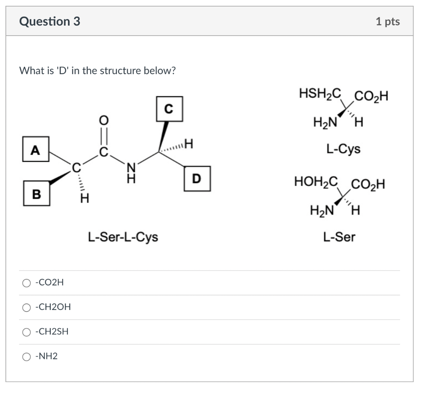
Task: Click the box labeled 'D' in the structure
Action: pyautogui.click(x=196, y=179)
